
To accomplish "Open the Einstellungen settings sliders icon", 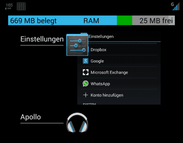I will point(77,45).
